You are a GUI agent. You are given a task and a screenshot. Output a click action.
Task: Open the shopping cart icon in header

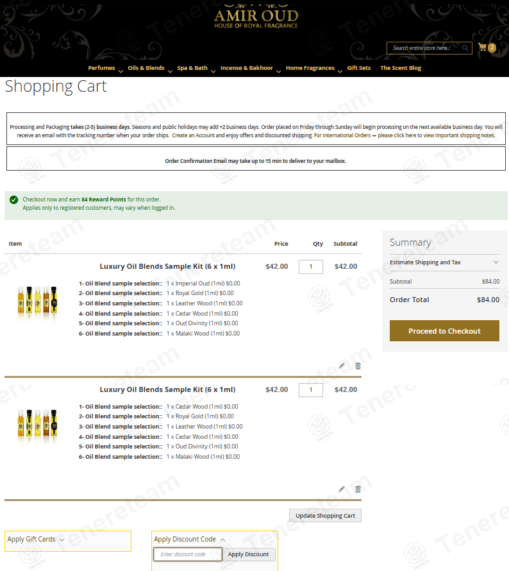tap(482, 47)
